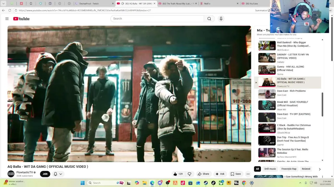Select the Related filter chip
This screenshot has height=187, width=334.
coord(306,169)
